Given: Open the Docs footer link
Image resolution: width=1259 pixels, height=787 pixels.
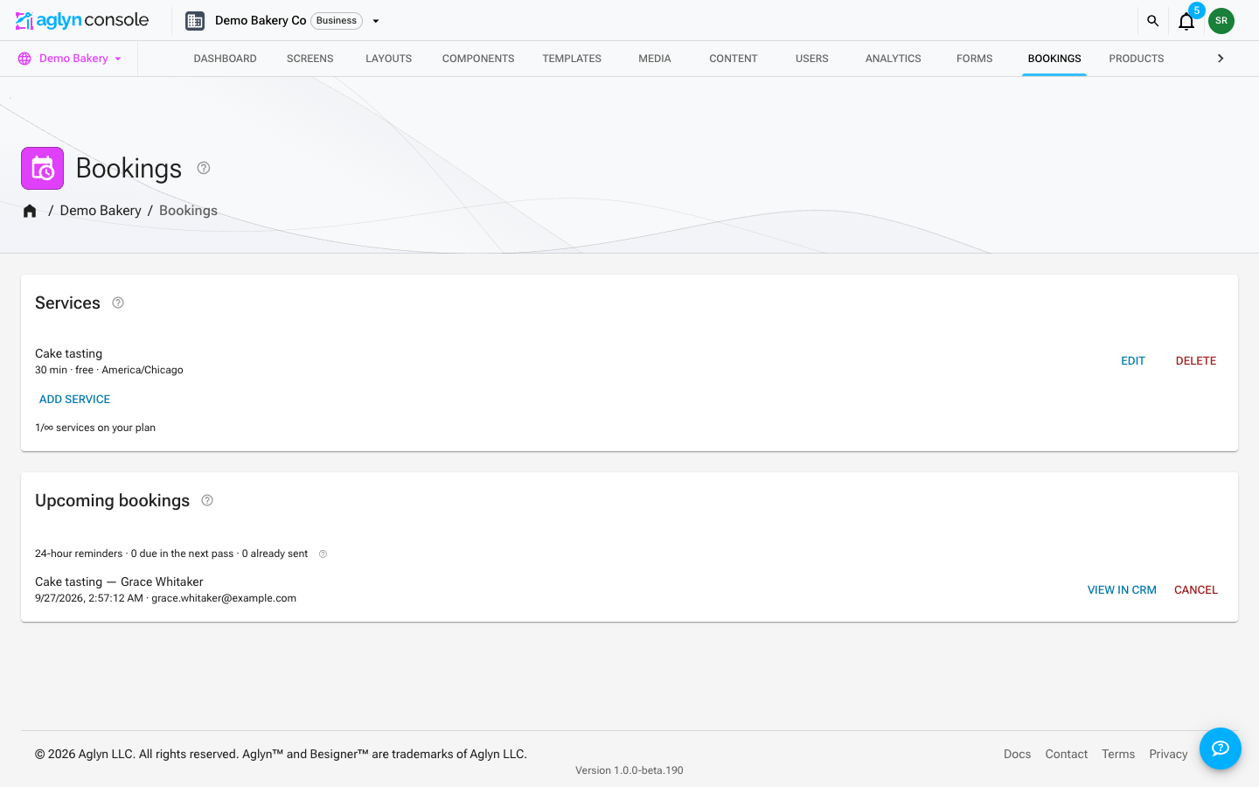Looking at the screenshot, I should pyautogui.click(x=1018, y=754).
